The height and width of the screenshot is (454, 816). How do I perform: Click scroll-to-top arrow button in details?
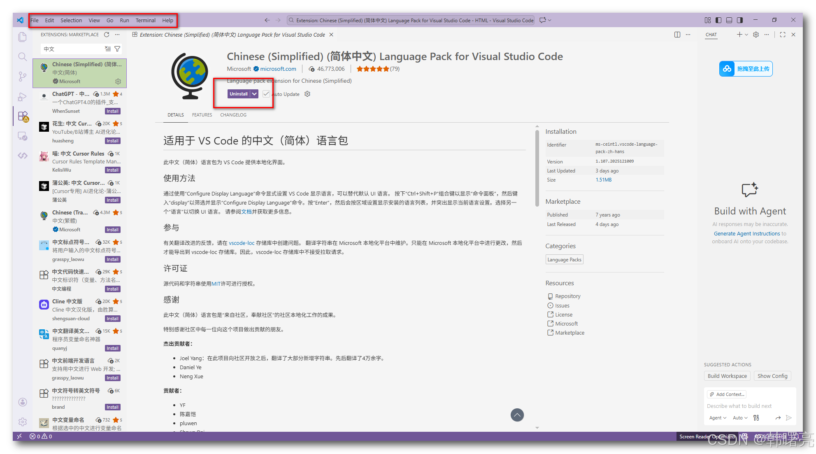(517, 415)
